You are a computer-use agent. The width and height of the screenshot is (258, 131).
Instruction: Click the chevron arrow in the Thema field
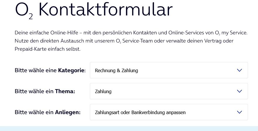[240, 91]
